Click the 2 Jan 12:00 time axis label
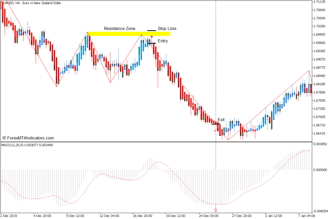Image resolution: width=330 pixels, height=219 pixels. (273, 216)
